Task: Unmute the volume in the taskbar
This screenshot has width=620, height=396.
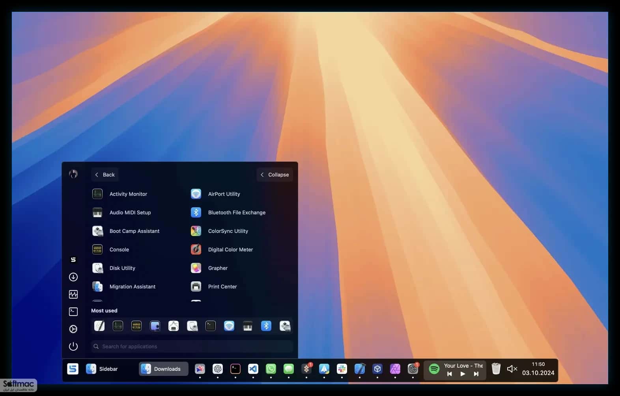Action: tap(512, 369)
